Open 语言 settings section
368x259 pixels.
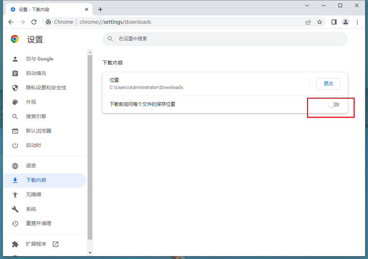(45, 166)
